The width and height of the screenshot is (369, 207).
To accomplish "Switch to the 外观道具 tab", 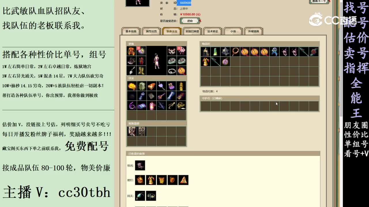I will coord(253,31).
